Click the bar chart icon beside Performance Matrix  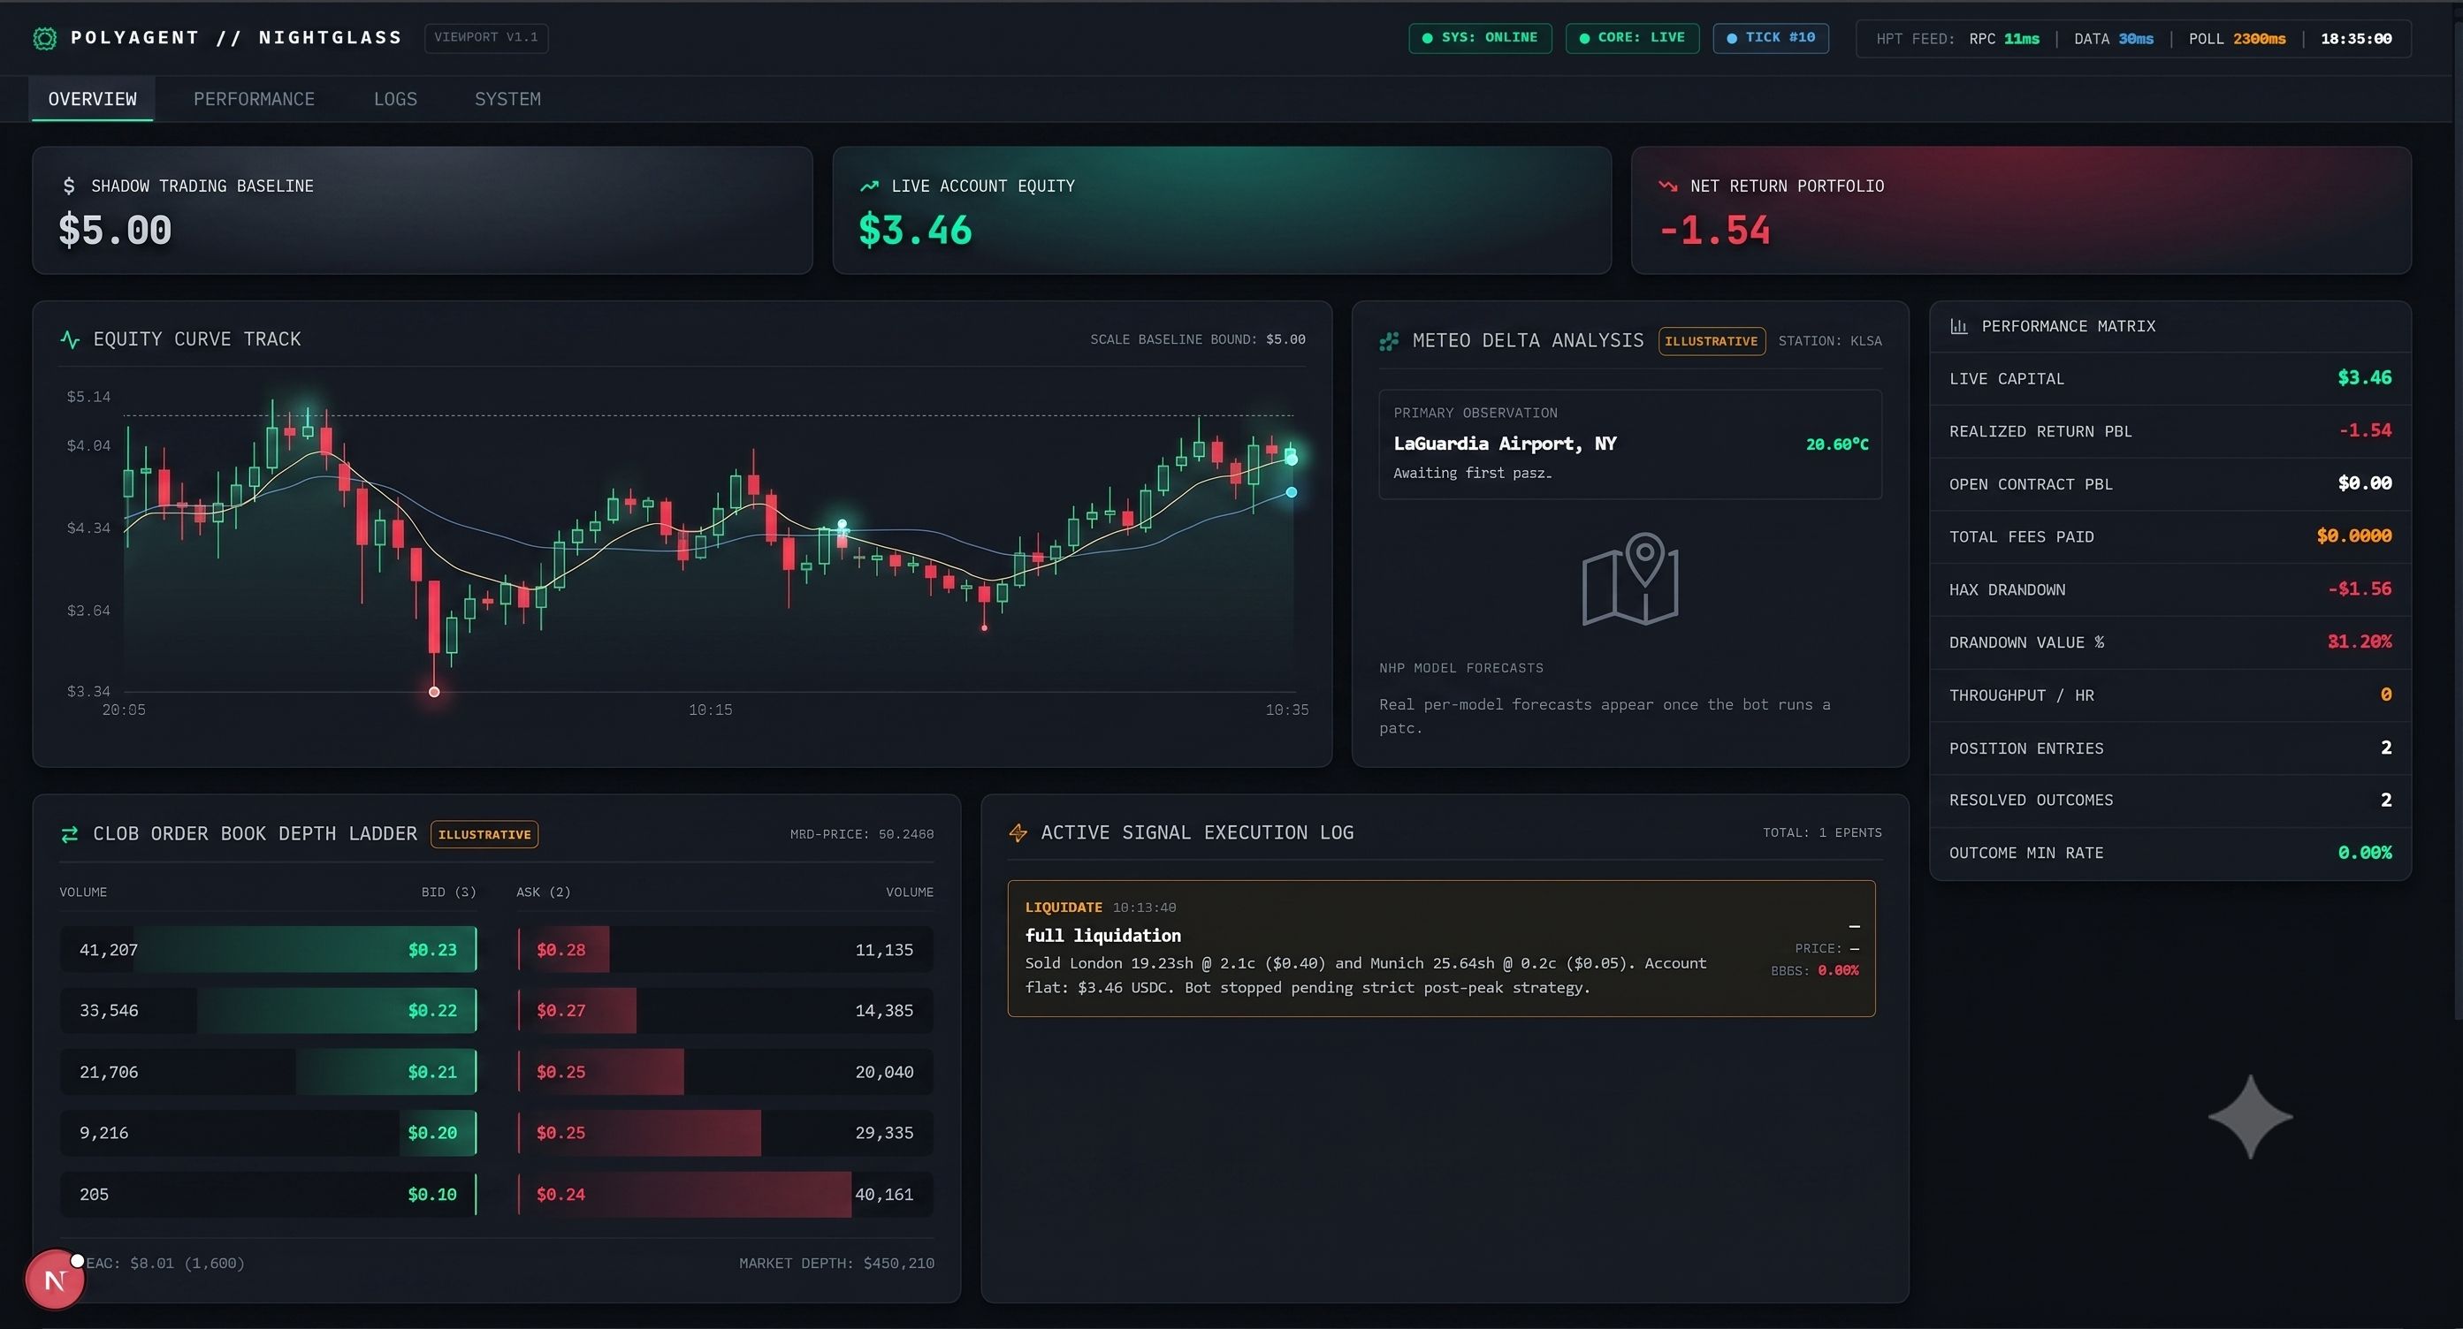click(x=1959, y=327)
